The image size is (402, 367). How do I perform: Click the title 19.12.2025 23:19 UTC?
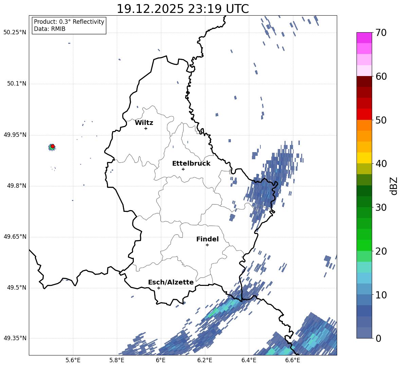click(x=183, y=9)
